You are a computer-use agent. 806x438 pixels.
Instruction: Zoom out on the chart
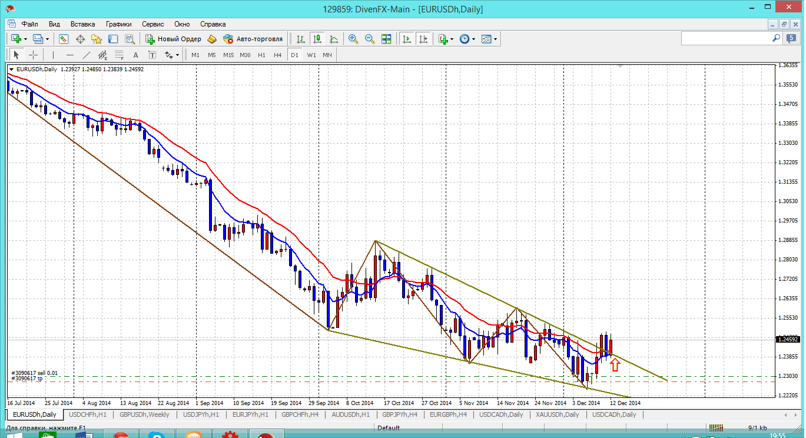point(370,39)
